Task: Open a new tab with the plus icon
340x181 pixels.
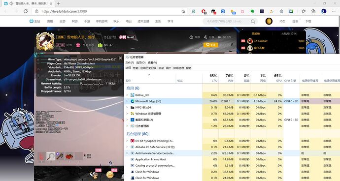Action: (x=59, y=3)
